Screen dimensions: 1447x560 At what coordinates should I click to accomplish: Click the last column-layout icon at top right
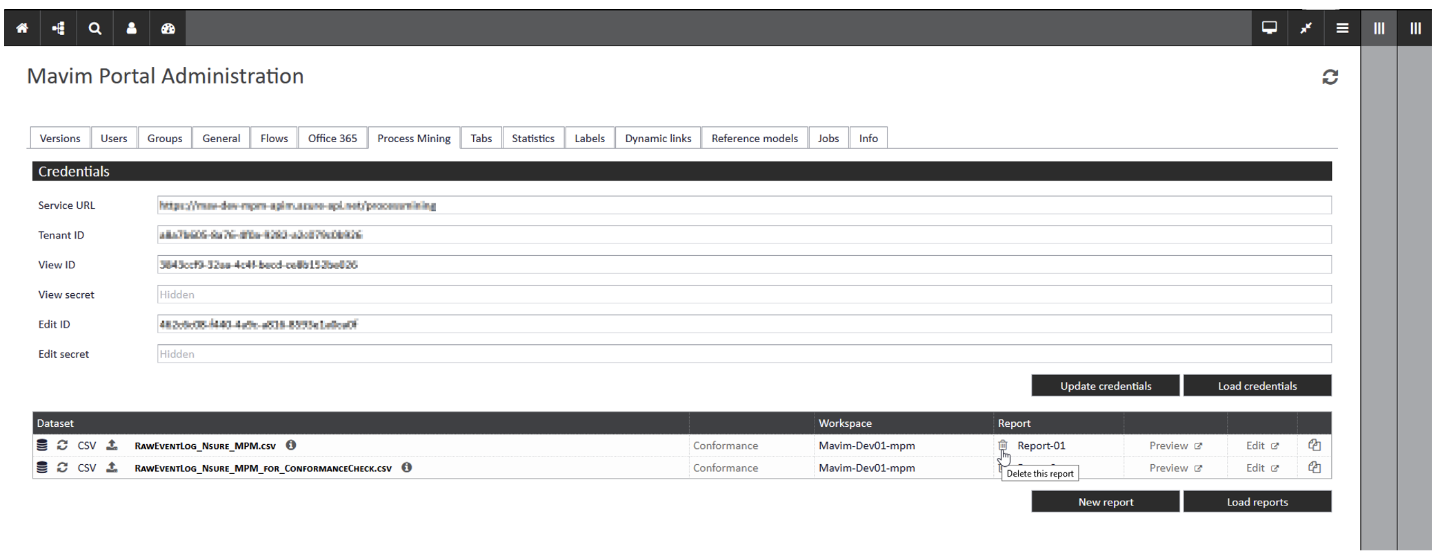(1415, 28)
